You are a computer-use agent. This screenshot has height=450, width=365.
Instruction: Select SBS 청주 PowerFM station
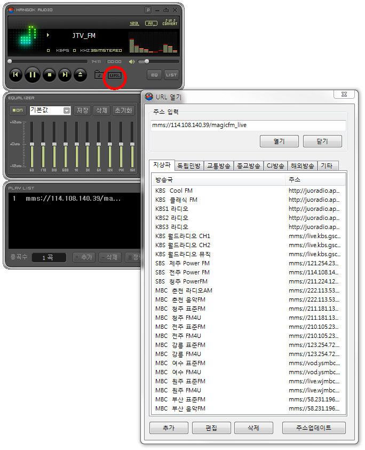pos(249,281)
